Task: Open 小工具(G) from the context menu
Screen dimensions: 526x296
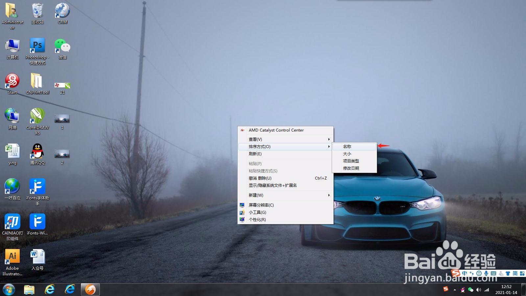Action: (x=285, y=212)
